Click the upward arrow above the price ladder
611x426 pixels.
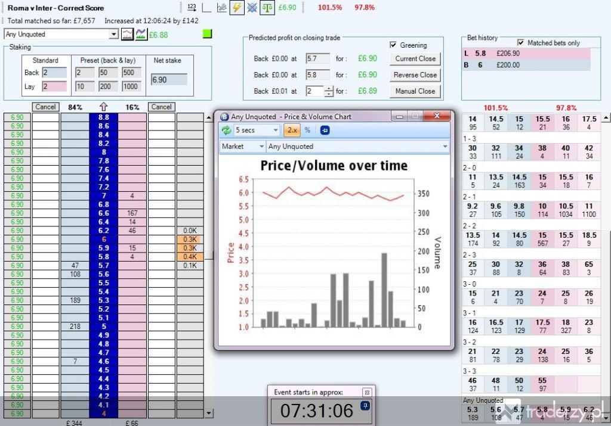pyautogui.click(x=104, y=107)
